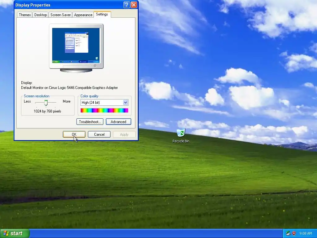Click the monitor preview image
Image resolution: width=317 pixels, height=238 pixels.
click(x=76, y=48)
